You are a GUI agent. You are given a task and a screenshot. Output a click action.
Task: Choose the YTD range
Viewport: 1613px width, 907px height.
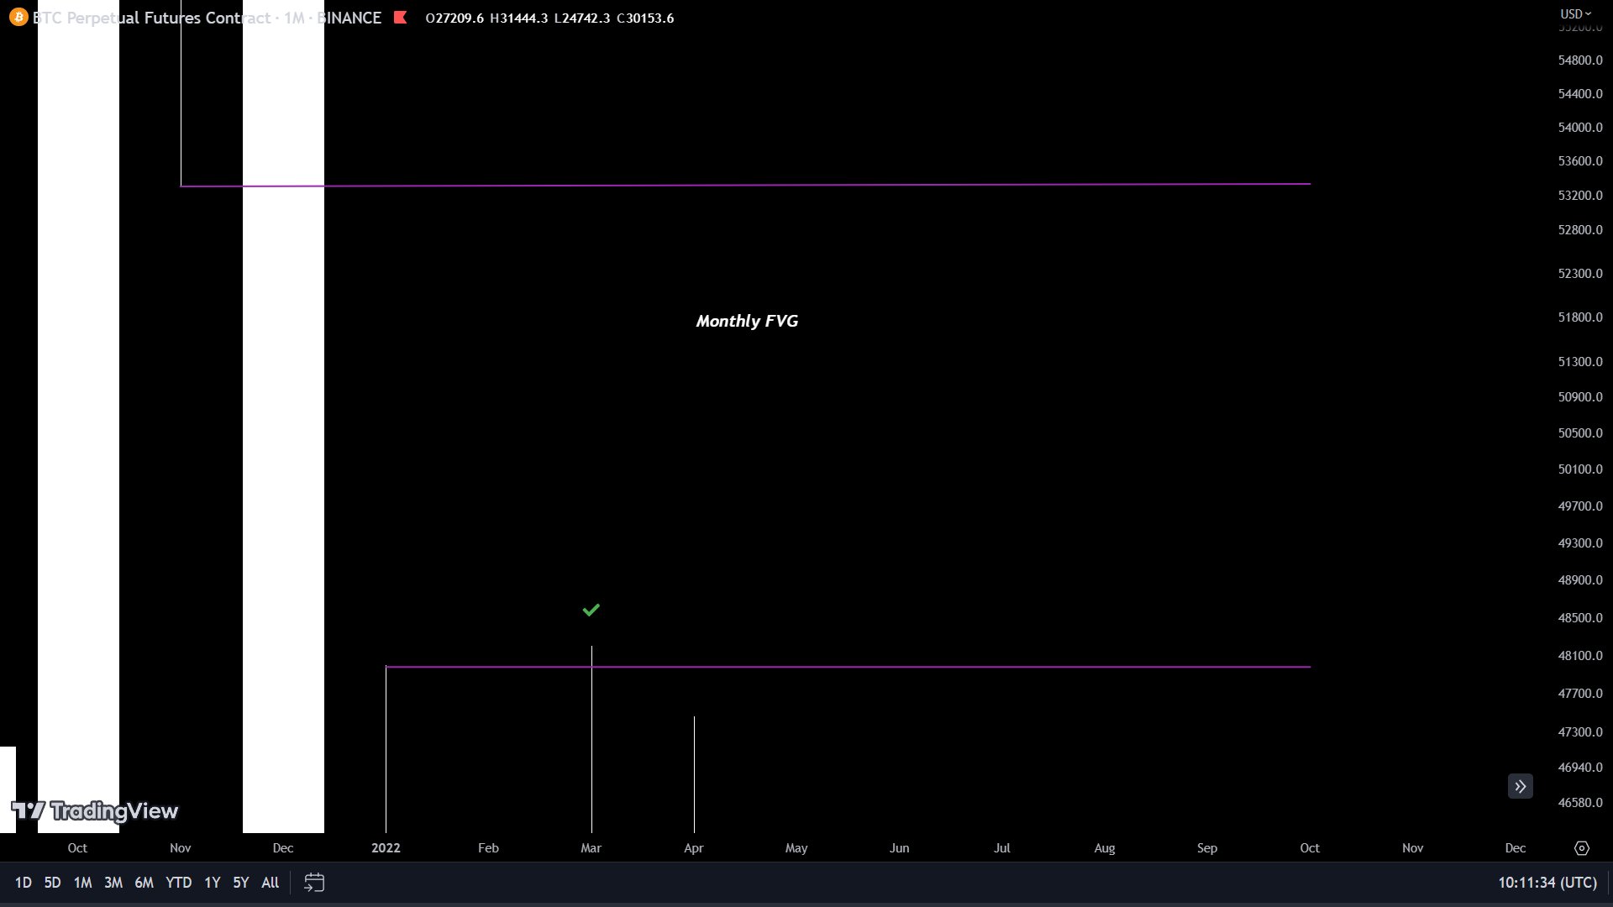[178, 883]
